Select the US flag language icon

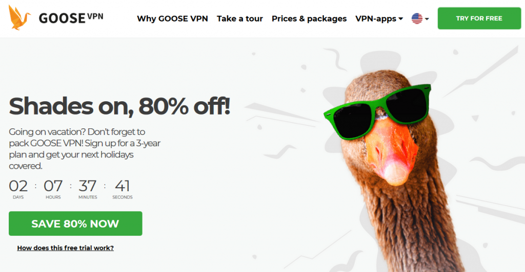click(x=417, y=19)
